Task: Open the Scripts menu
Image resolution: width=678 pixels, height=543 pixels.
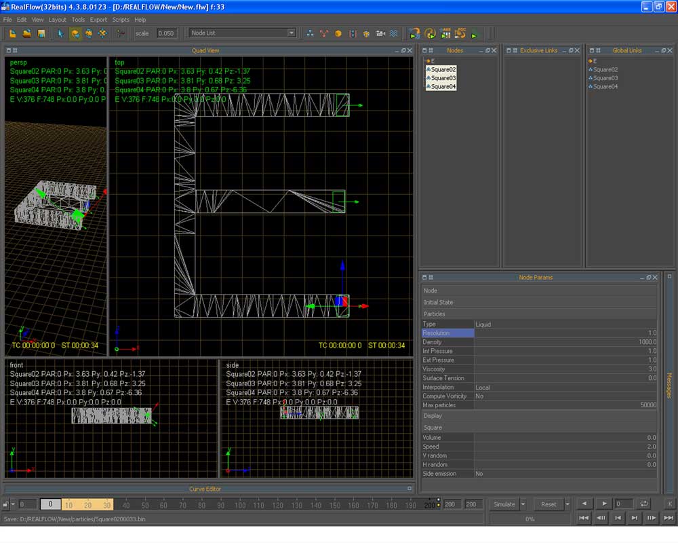Action: [x=121, y=20]
